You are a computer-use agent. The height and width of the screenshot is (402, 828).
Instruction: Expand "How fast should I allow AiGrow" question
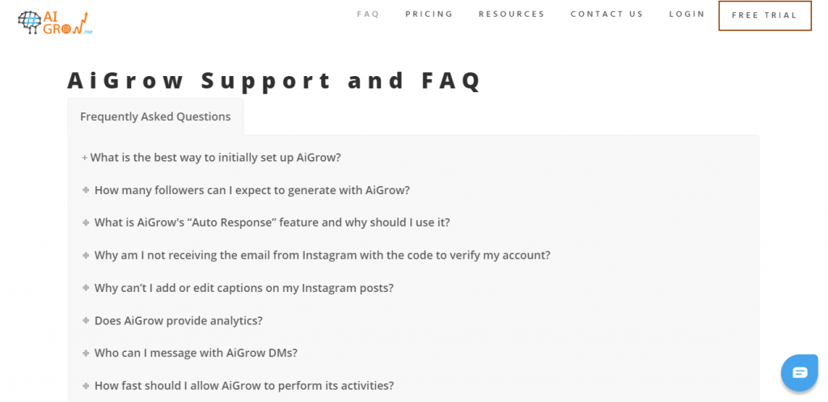(243, 386)
